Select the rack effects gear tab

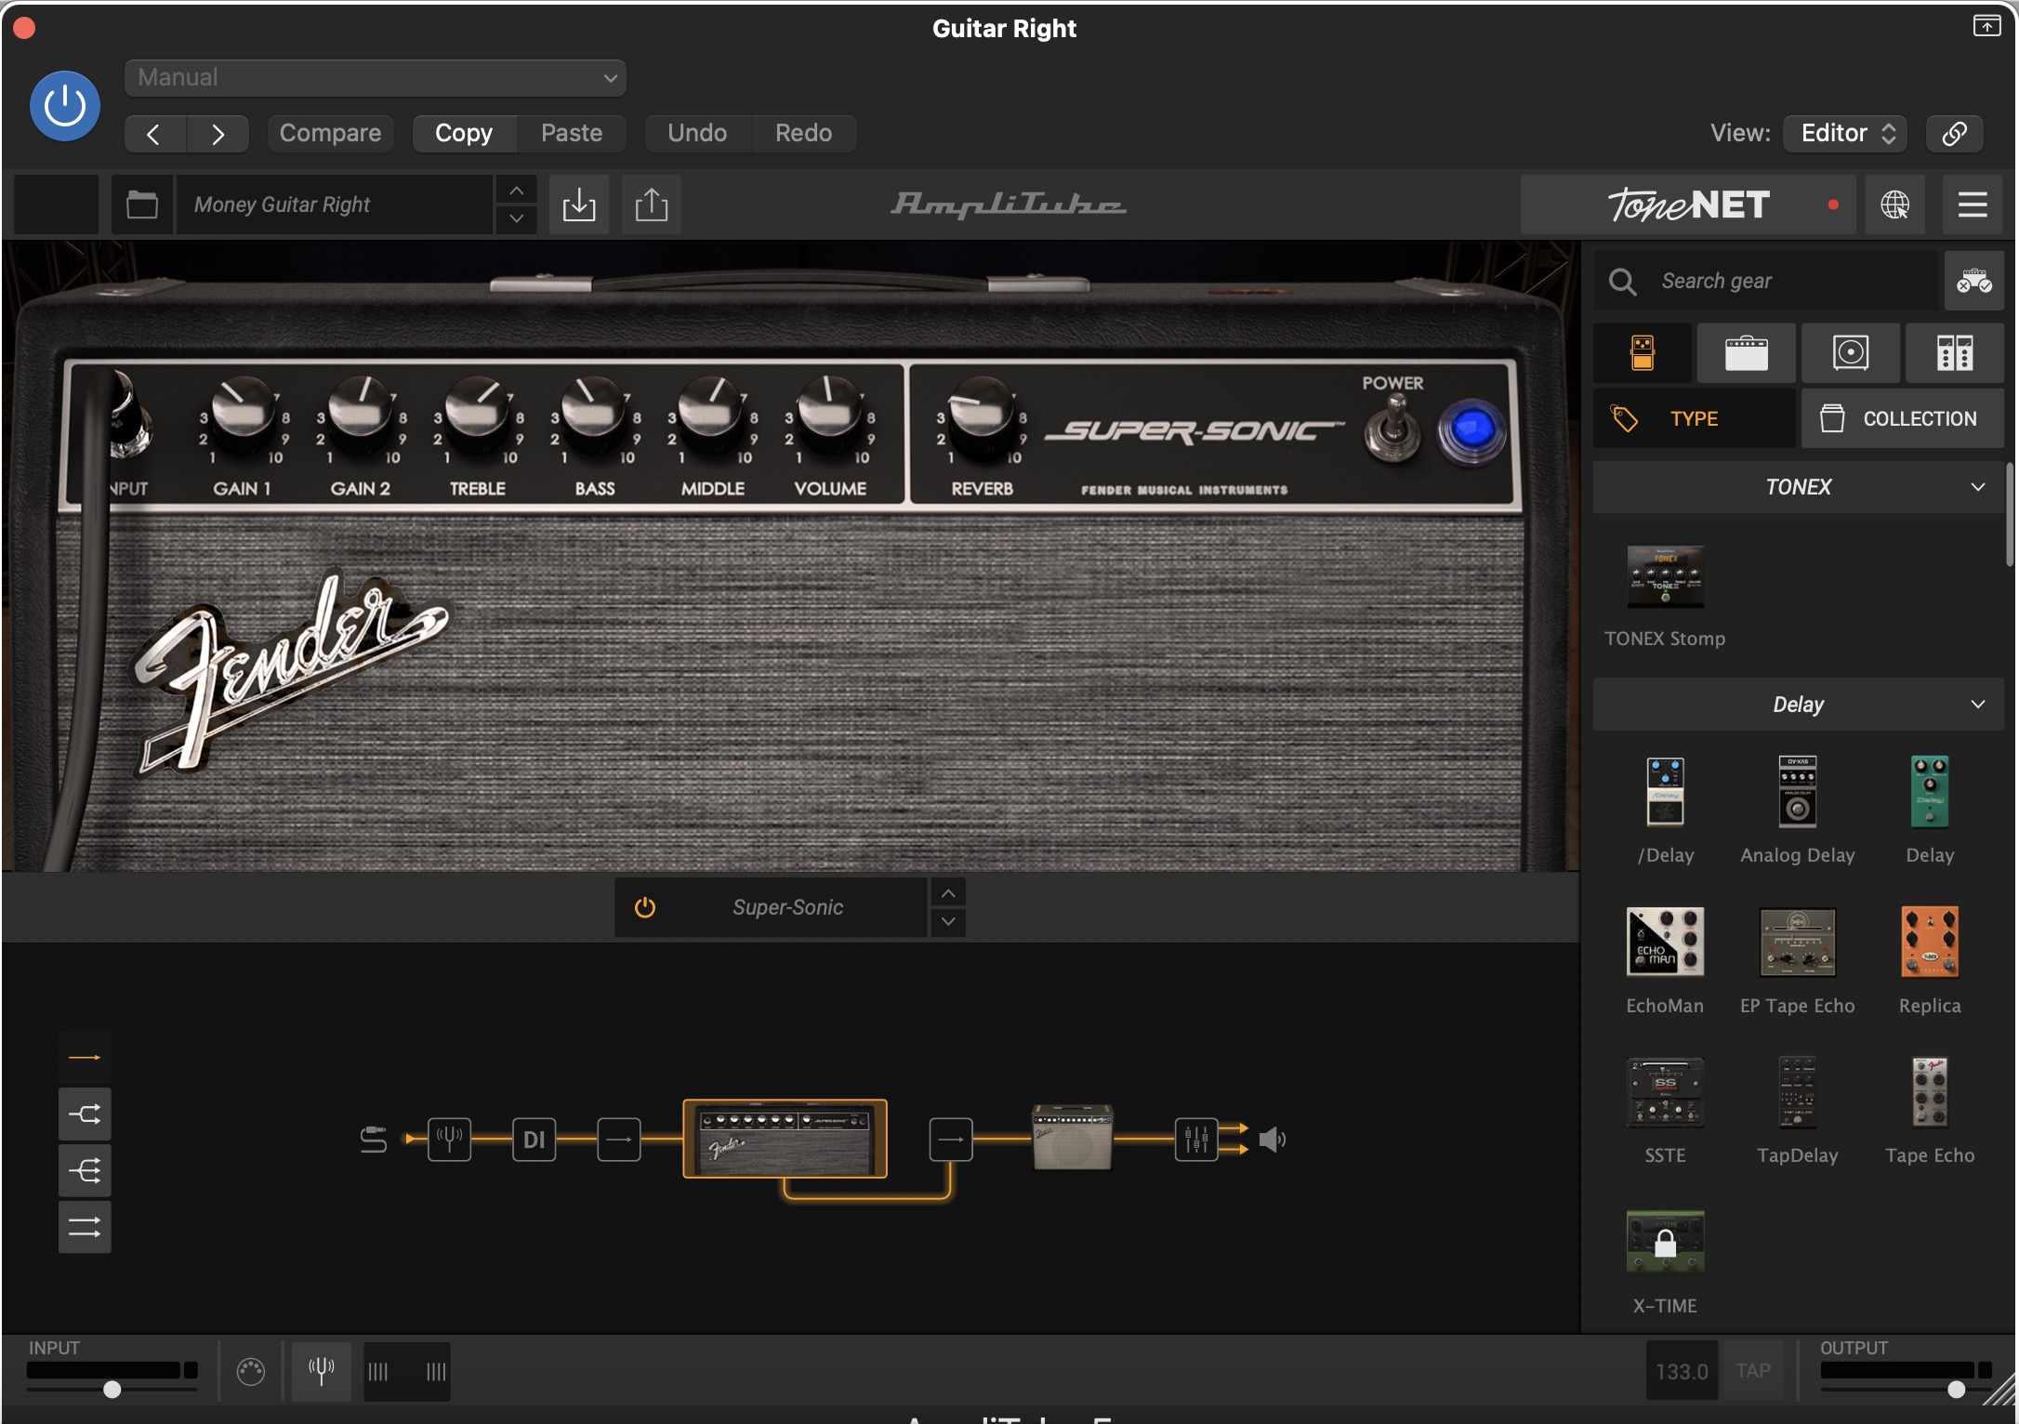tap(1955, 353)
